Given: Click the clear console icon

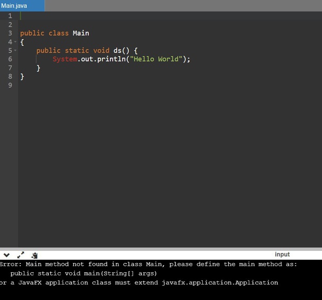Looking at the screenshot, I should click(34, 255).
